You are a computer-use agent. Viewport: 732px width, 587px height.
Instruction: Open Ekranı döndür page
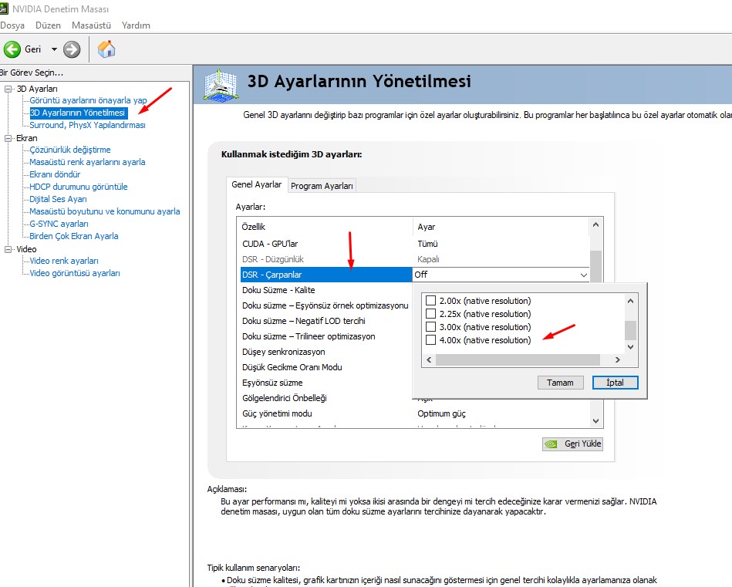coord(55,174)
